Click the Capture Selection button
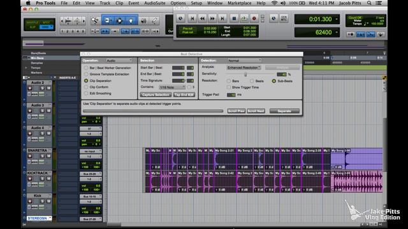The image size is (408, 229). point(156,95)
